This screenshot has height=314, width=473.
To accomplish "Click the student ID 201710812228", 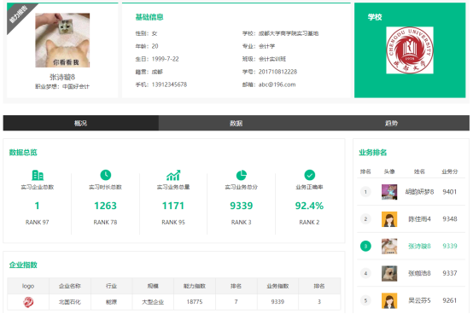I will click(277, 72).
